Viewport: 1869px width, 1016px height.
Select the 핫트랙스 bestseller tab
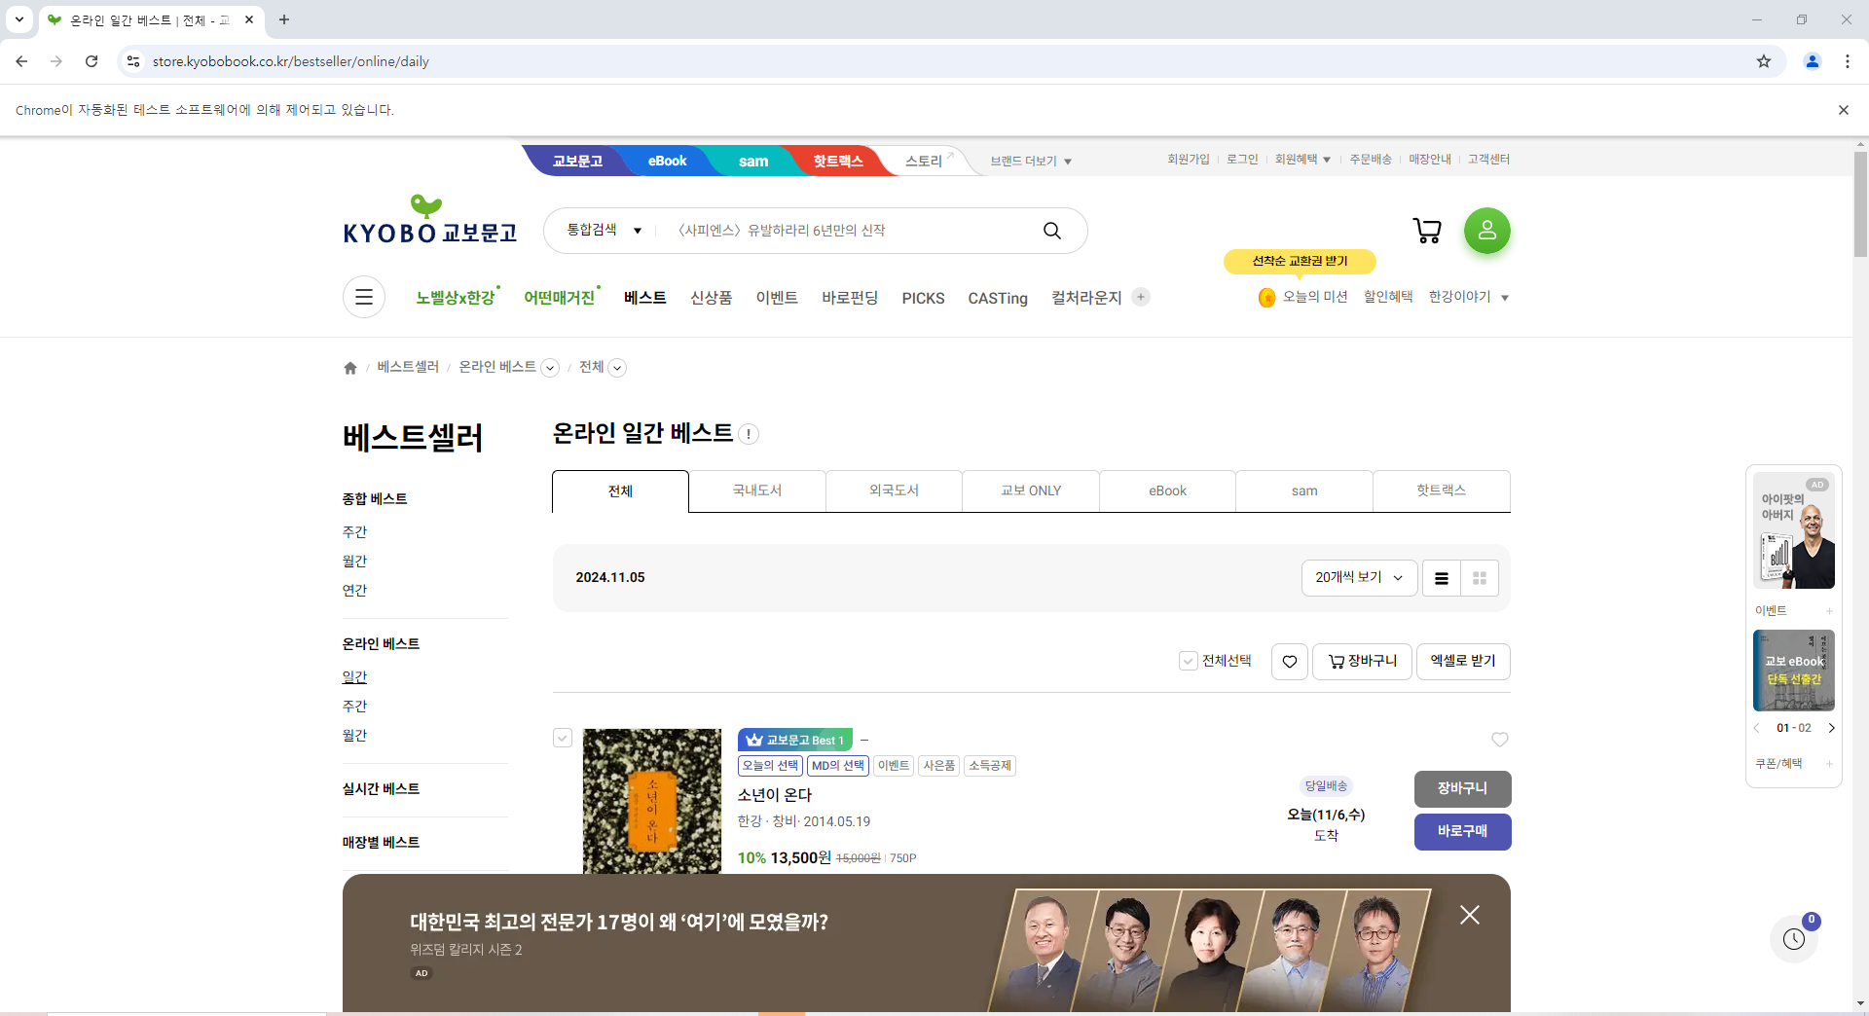coord(1442,491)
